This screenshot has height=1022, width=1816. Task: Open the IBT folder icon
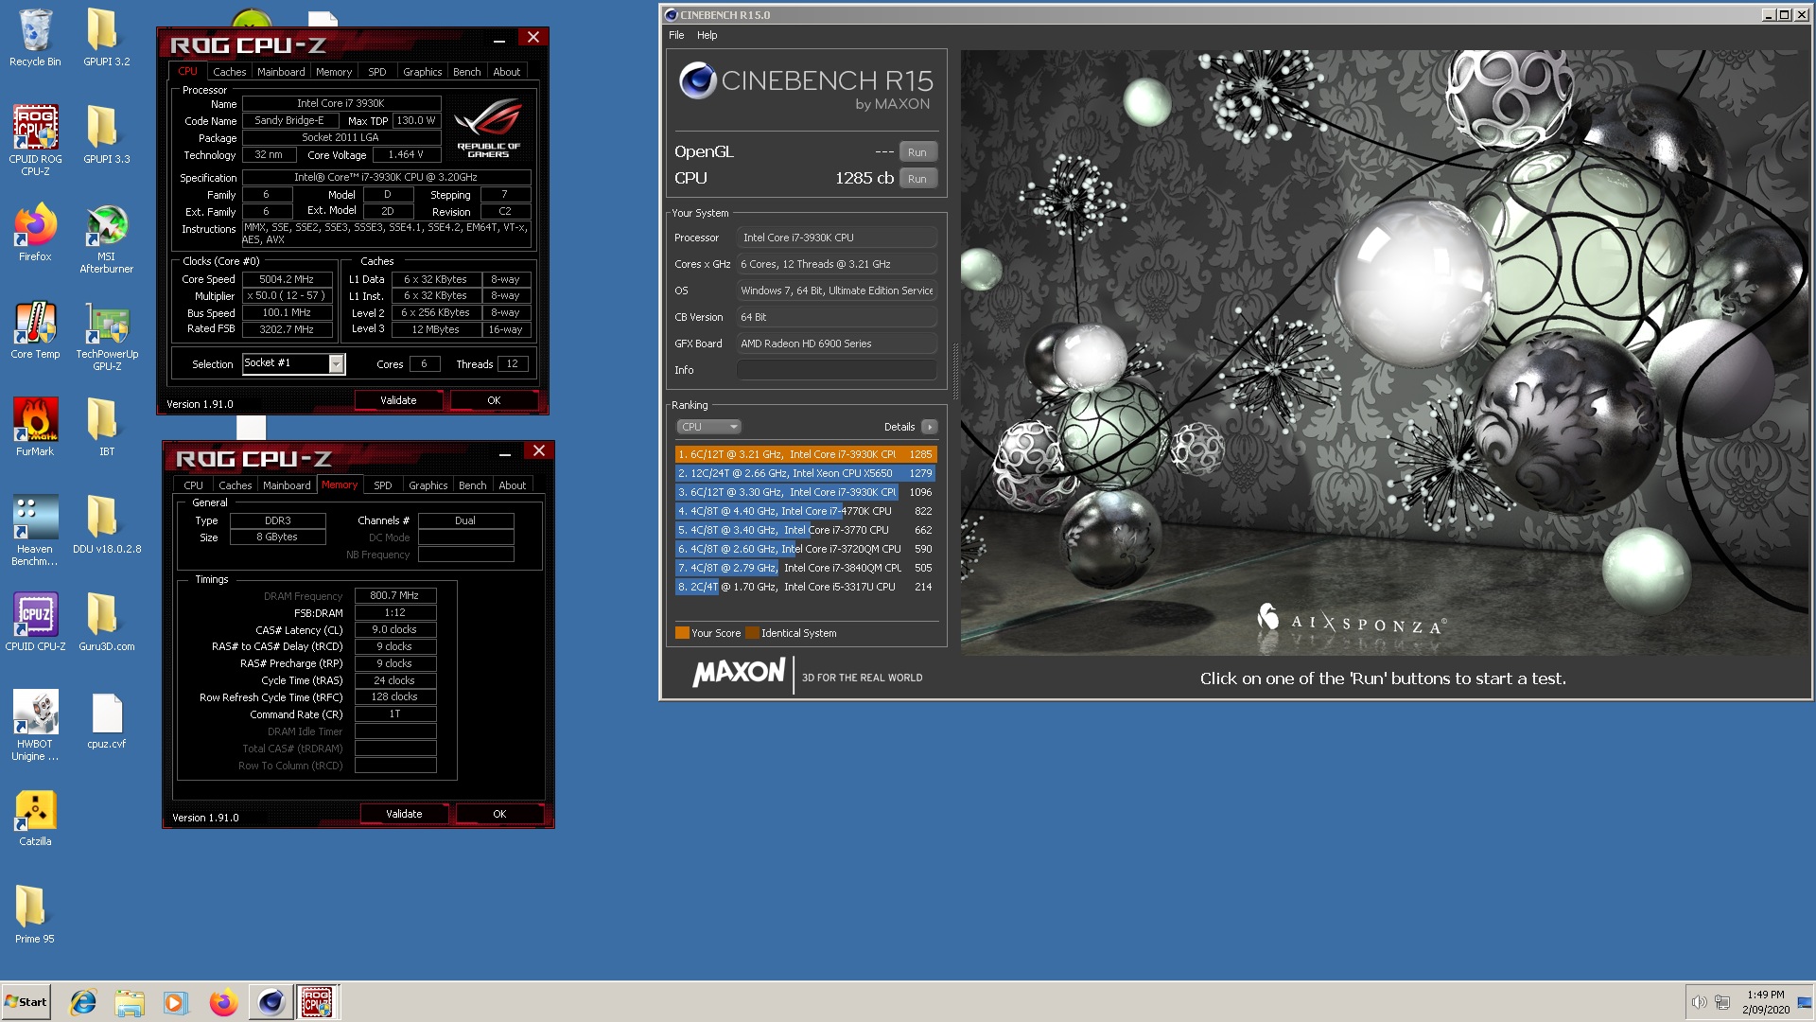coord(106,428)
